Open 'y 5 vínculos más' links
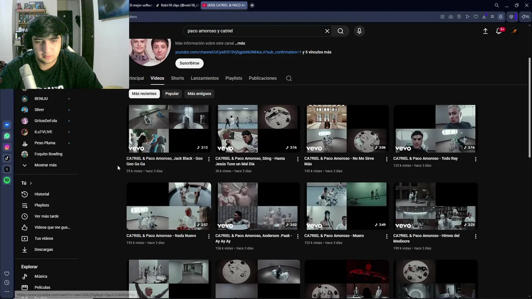Screen dimensions: 532x299 (317, 52)
